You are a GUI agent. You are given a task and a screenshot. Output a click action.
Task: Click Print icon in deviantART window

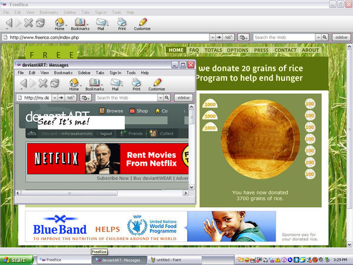point(136,82)
